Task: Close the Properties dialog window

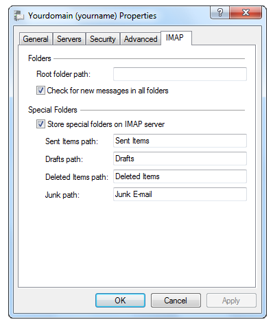Action: click(x=246, y=12)
